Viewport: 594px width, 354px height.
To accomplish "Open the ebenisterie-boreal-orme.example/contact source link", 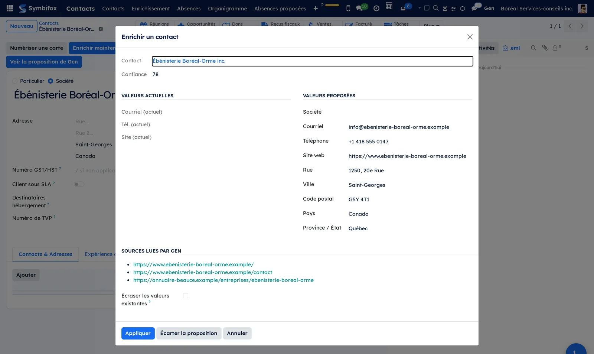I will pos(203,272).
